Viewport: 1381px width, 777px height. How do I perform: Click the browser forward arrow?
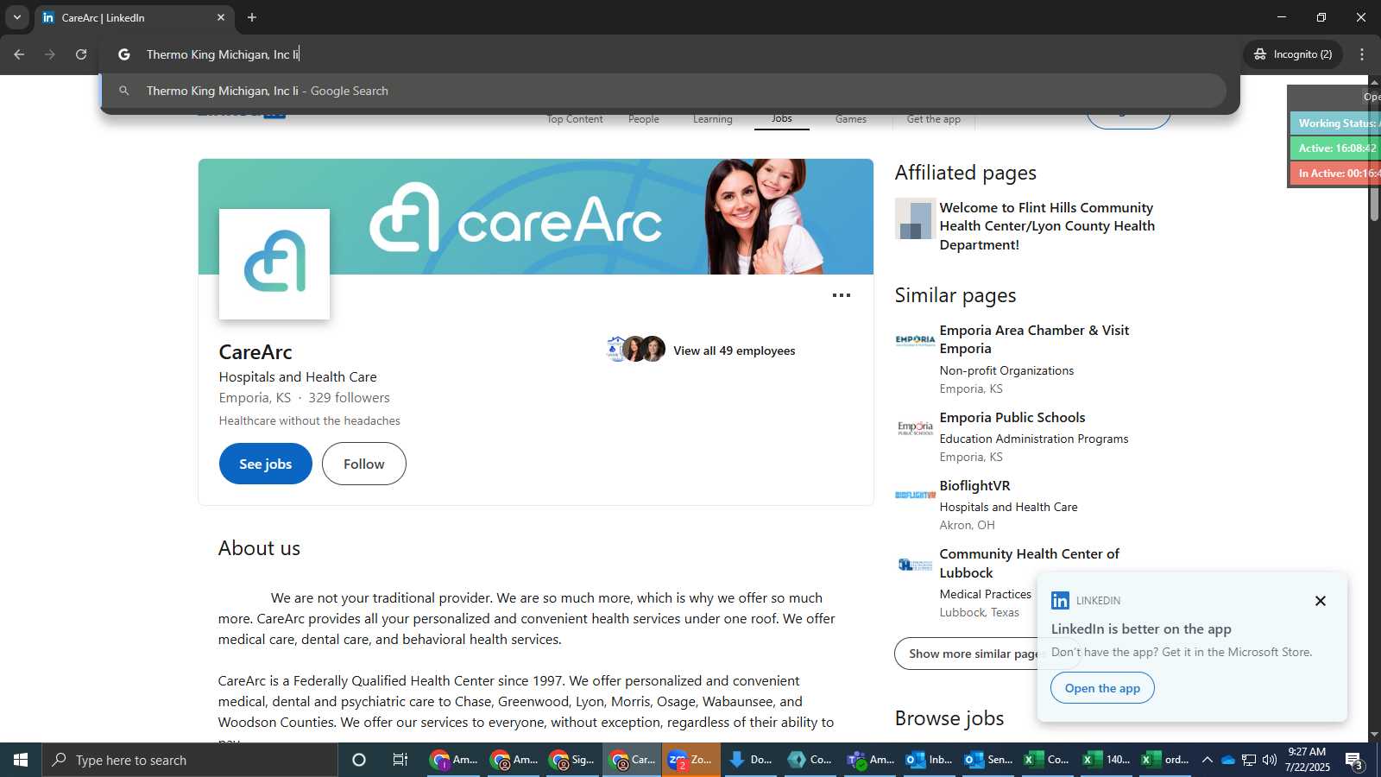coord(50,54)
